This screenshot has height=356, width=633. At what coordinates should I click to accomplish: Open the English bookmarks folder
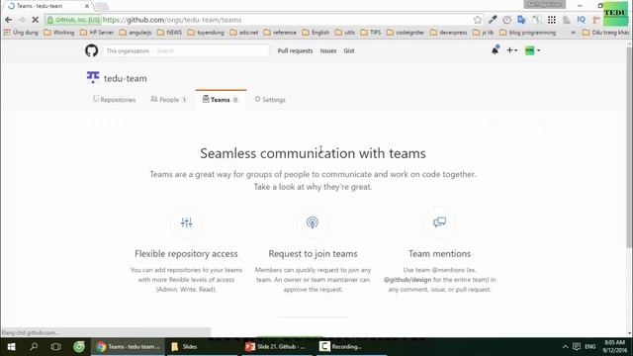(316, 33)
